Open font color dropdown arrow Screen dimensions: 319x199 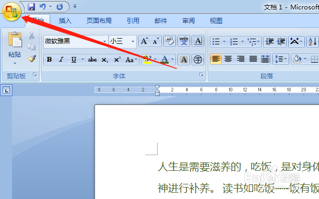(x=172, y=60)
